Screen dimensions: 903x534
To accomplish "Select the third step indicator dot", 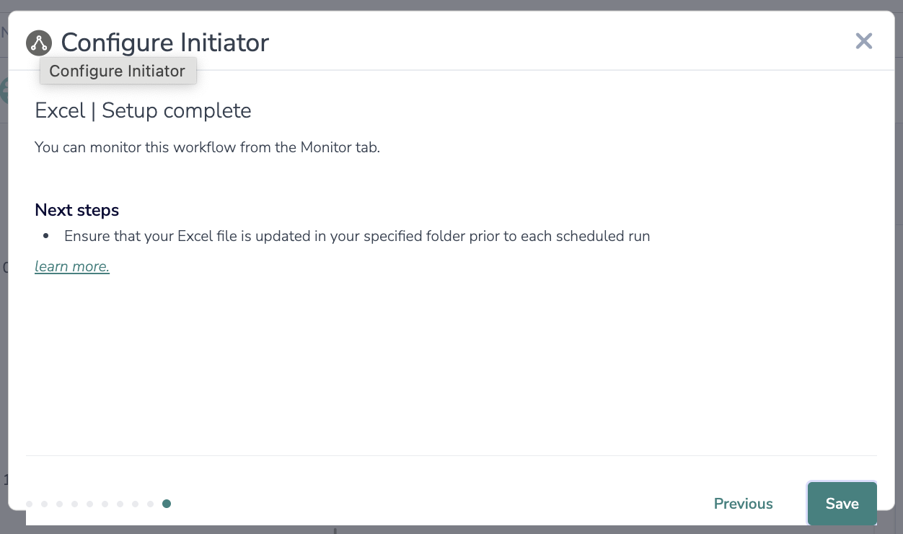I will (59, 504).
